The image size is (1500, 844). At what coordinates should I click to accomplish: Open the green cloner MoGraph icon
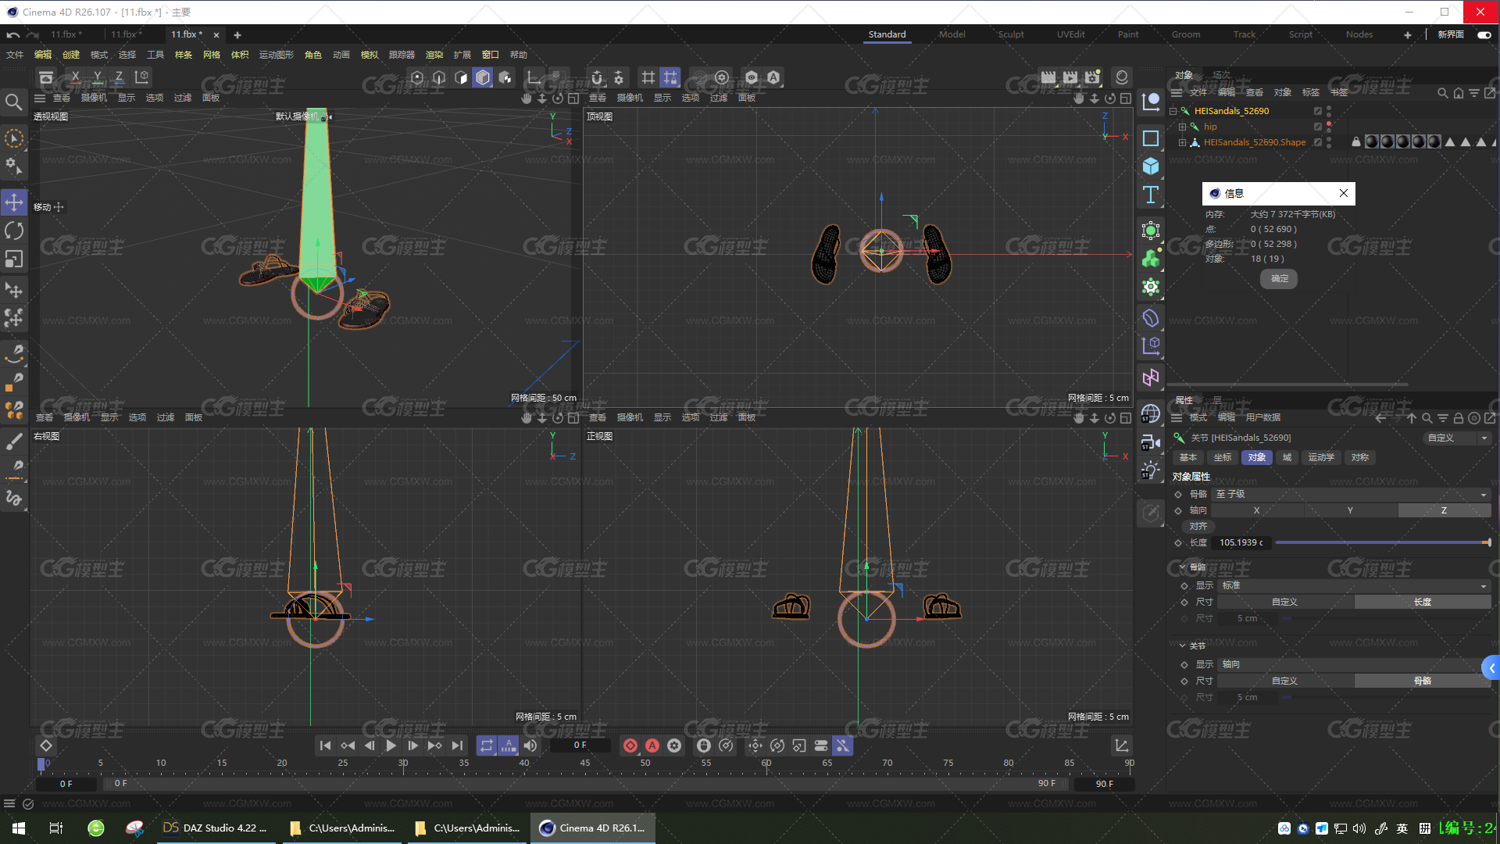(x=1151, y=259)
